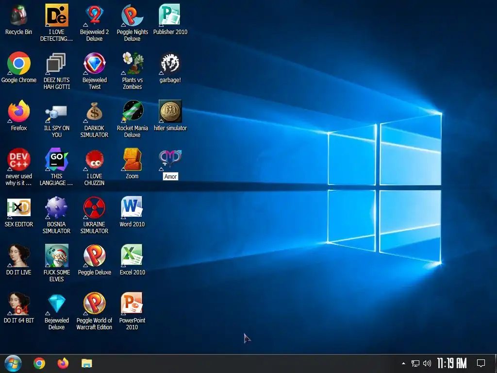The height and width of the screenshot is (373, 497).
Task: Launch Chrome from the taskbar
Action: pos(39,363)
